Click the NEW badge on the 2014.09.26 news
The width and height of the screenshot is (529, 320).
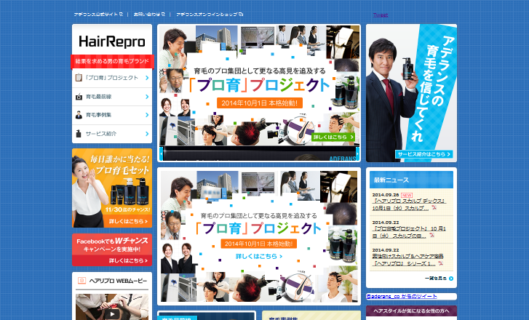click(x=407, y=195)
